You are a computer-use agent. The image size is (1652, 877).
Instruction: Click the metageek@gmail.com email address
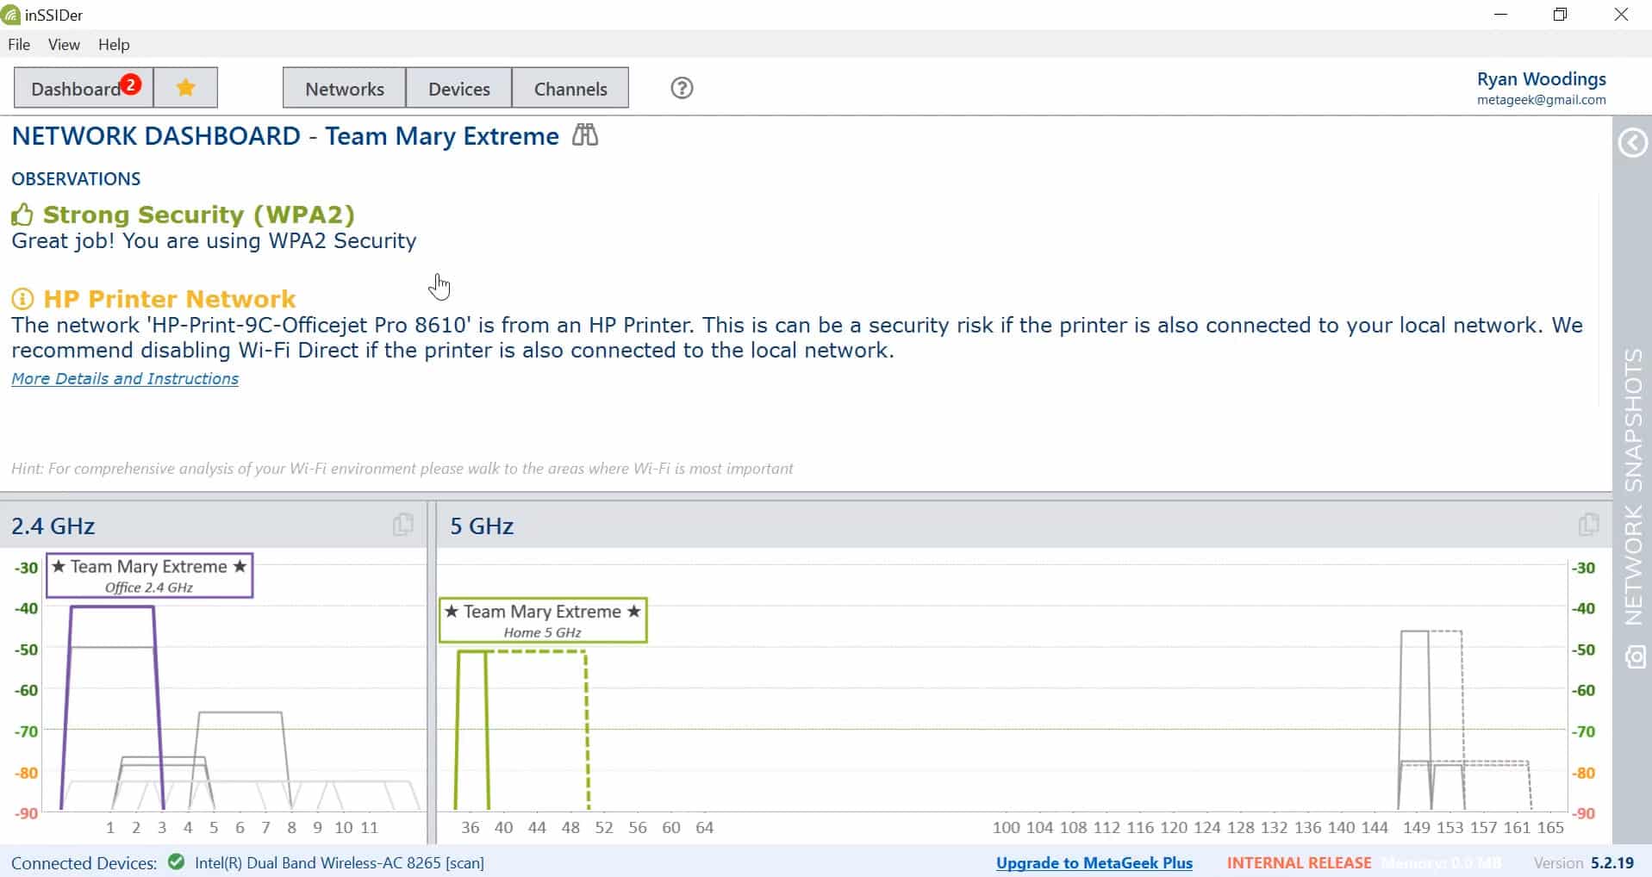click(1541, 100)
